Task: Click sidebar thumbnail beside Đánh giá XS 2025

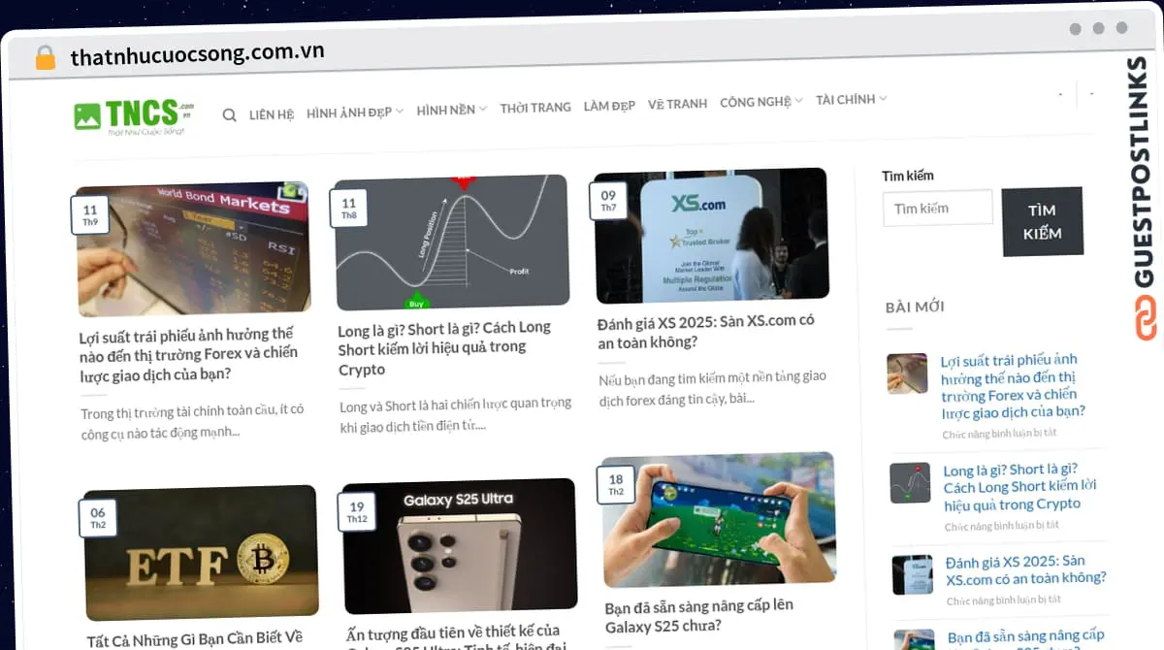Action: [x=913, y=574]
